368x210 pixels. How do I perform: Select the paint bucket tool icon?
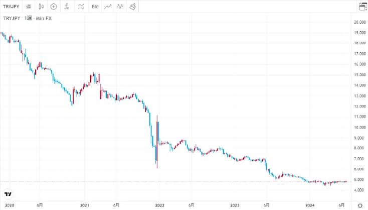133,7
